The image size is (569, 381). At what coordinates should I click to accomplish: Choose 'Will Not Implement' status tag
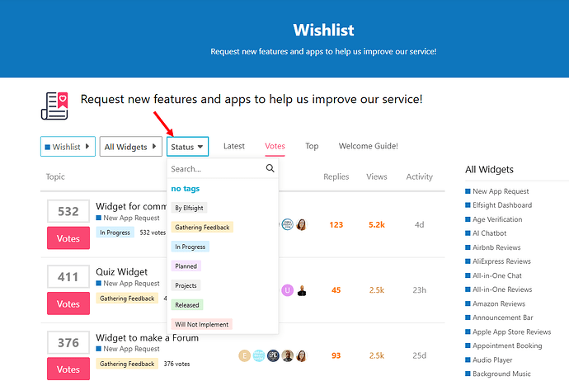[x=202, y=324]
